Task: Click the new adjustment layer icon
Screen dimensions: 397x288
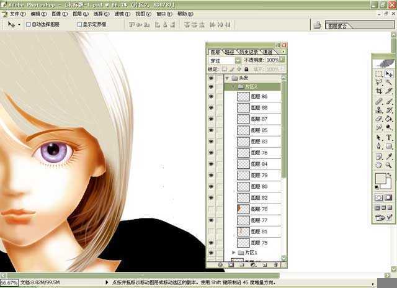Action: click(x=253, y=264)
